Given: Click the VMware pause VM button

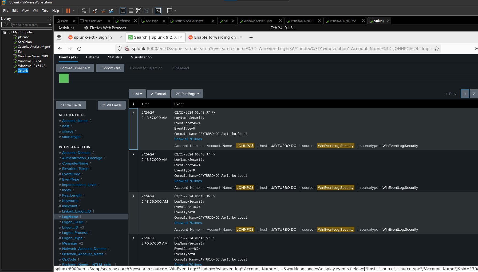Looking at the screenshot, I should pos(68,11).
